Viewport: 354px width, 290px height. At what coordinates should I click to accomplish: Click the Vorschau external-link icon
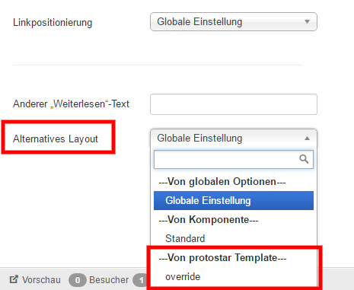point(14,279)
